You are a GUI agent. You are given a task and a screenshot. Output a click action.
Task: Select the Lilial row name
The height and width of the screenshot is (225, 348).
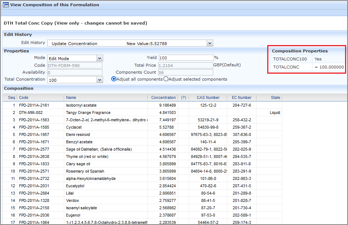click(70, 193)
